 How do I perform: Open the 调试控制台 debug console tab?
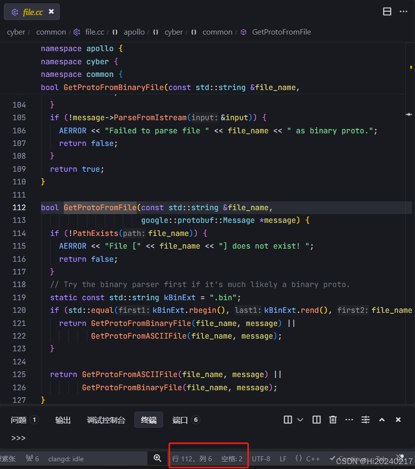point(106,420)
